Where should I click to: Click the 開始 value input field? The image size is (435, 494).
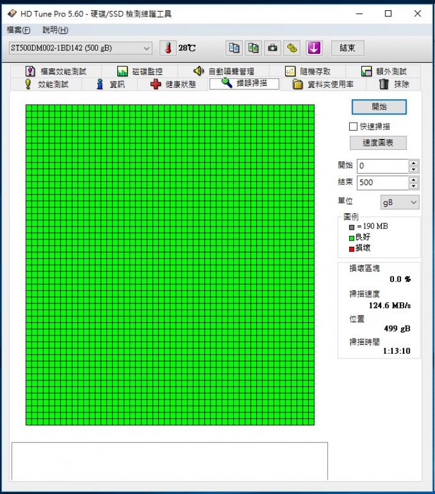point(383,166)
